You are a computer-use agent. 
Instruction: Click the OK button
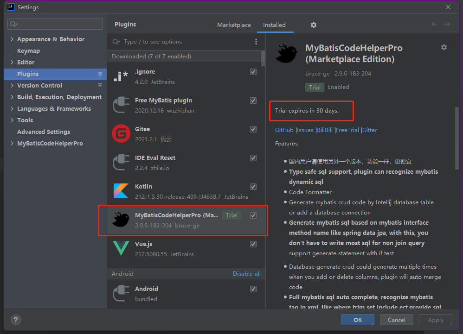point(358,320)
